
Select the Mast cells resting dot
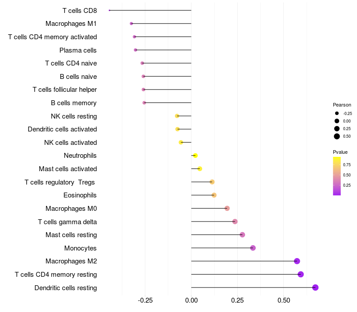pyautogui.click(x=242, y=235)
